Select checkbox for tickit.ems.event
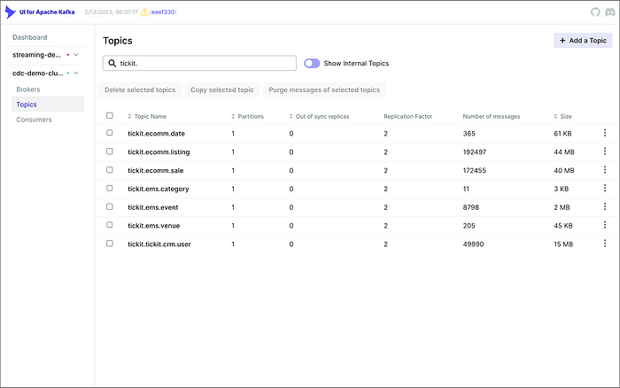Viewport: 620px width, 388px height. (110, 206)
